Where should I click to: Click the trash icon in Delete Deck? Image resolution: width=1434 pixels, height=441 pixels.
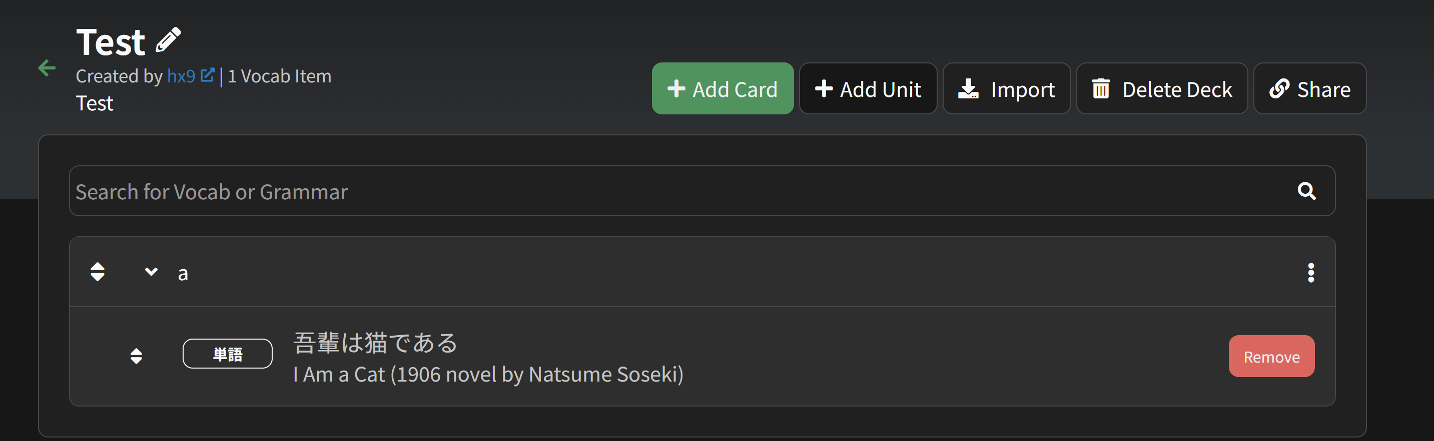(x=1101, y=89)
